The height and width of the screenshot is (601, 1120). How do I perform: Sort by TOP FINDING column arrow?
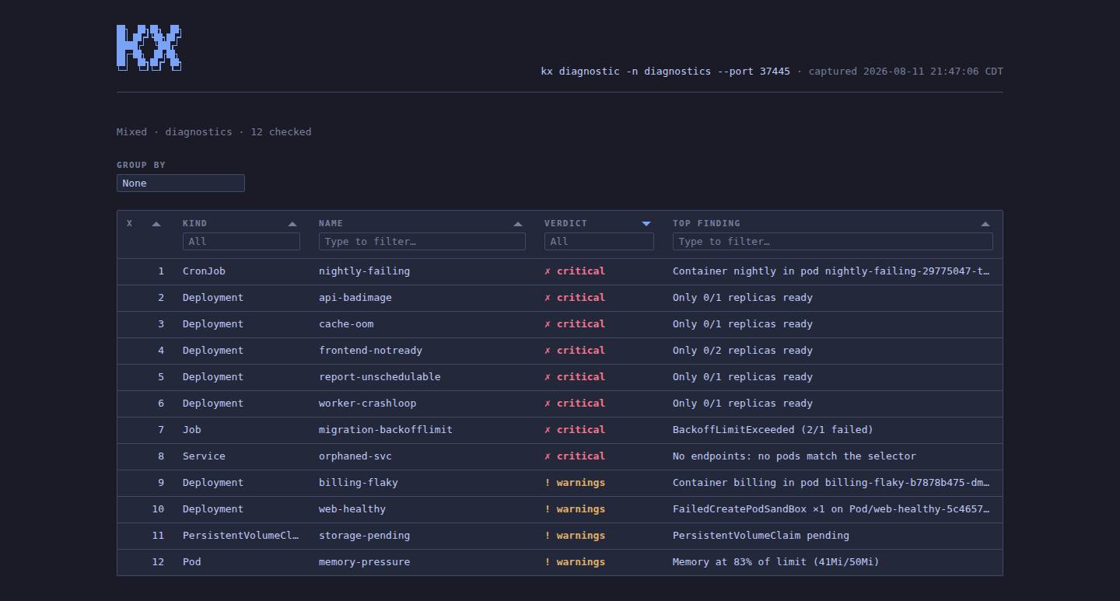985,224
